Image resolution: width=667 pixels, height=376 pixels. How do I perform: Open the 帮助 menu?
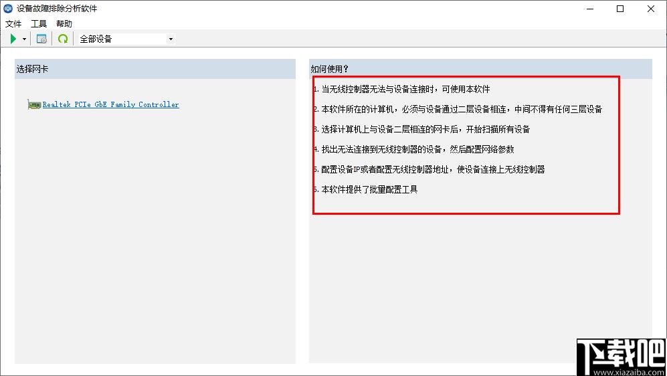(64, 23)
